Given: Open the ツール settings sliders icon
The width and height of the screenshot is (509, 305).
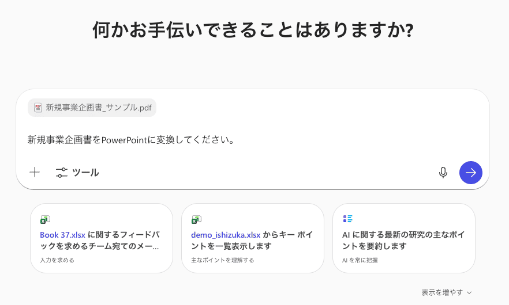Looking at the screenshot, I should tap(62, 172).
